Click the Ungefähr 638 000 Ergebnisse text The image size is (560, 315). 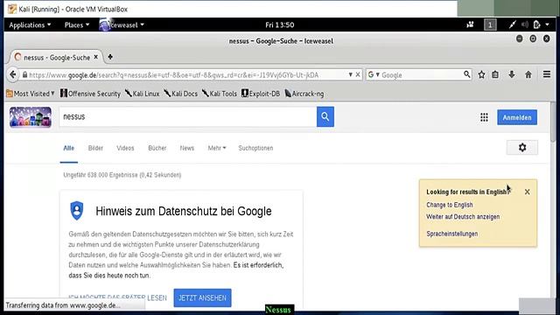tap(122, 175)
